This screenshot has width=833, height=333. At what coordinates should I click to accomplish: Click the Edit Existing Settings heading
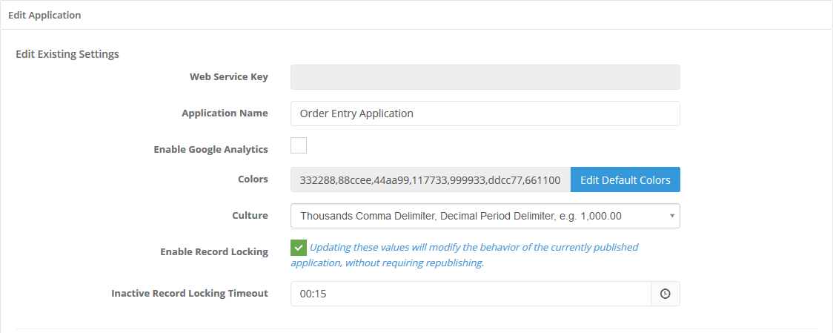(67, 53)
